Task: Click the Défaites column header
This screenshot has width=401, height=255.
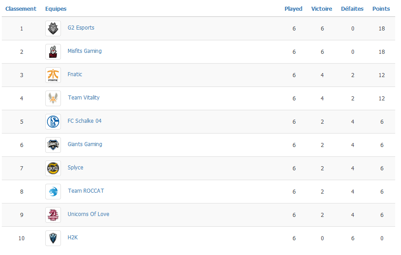Action: pos(352,9)
